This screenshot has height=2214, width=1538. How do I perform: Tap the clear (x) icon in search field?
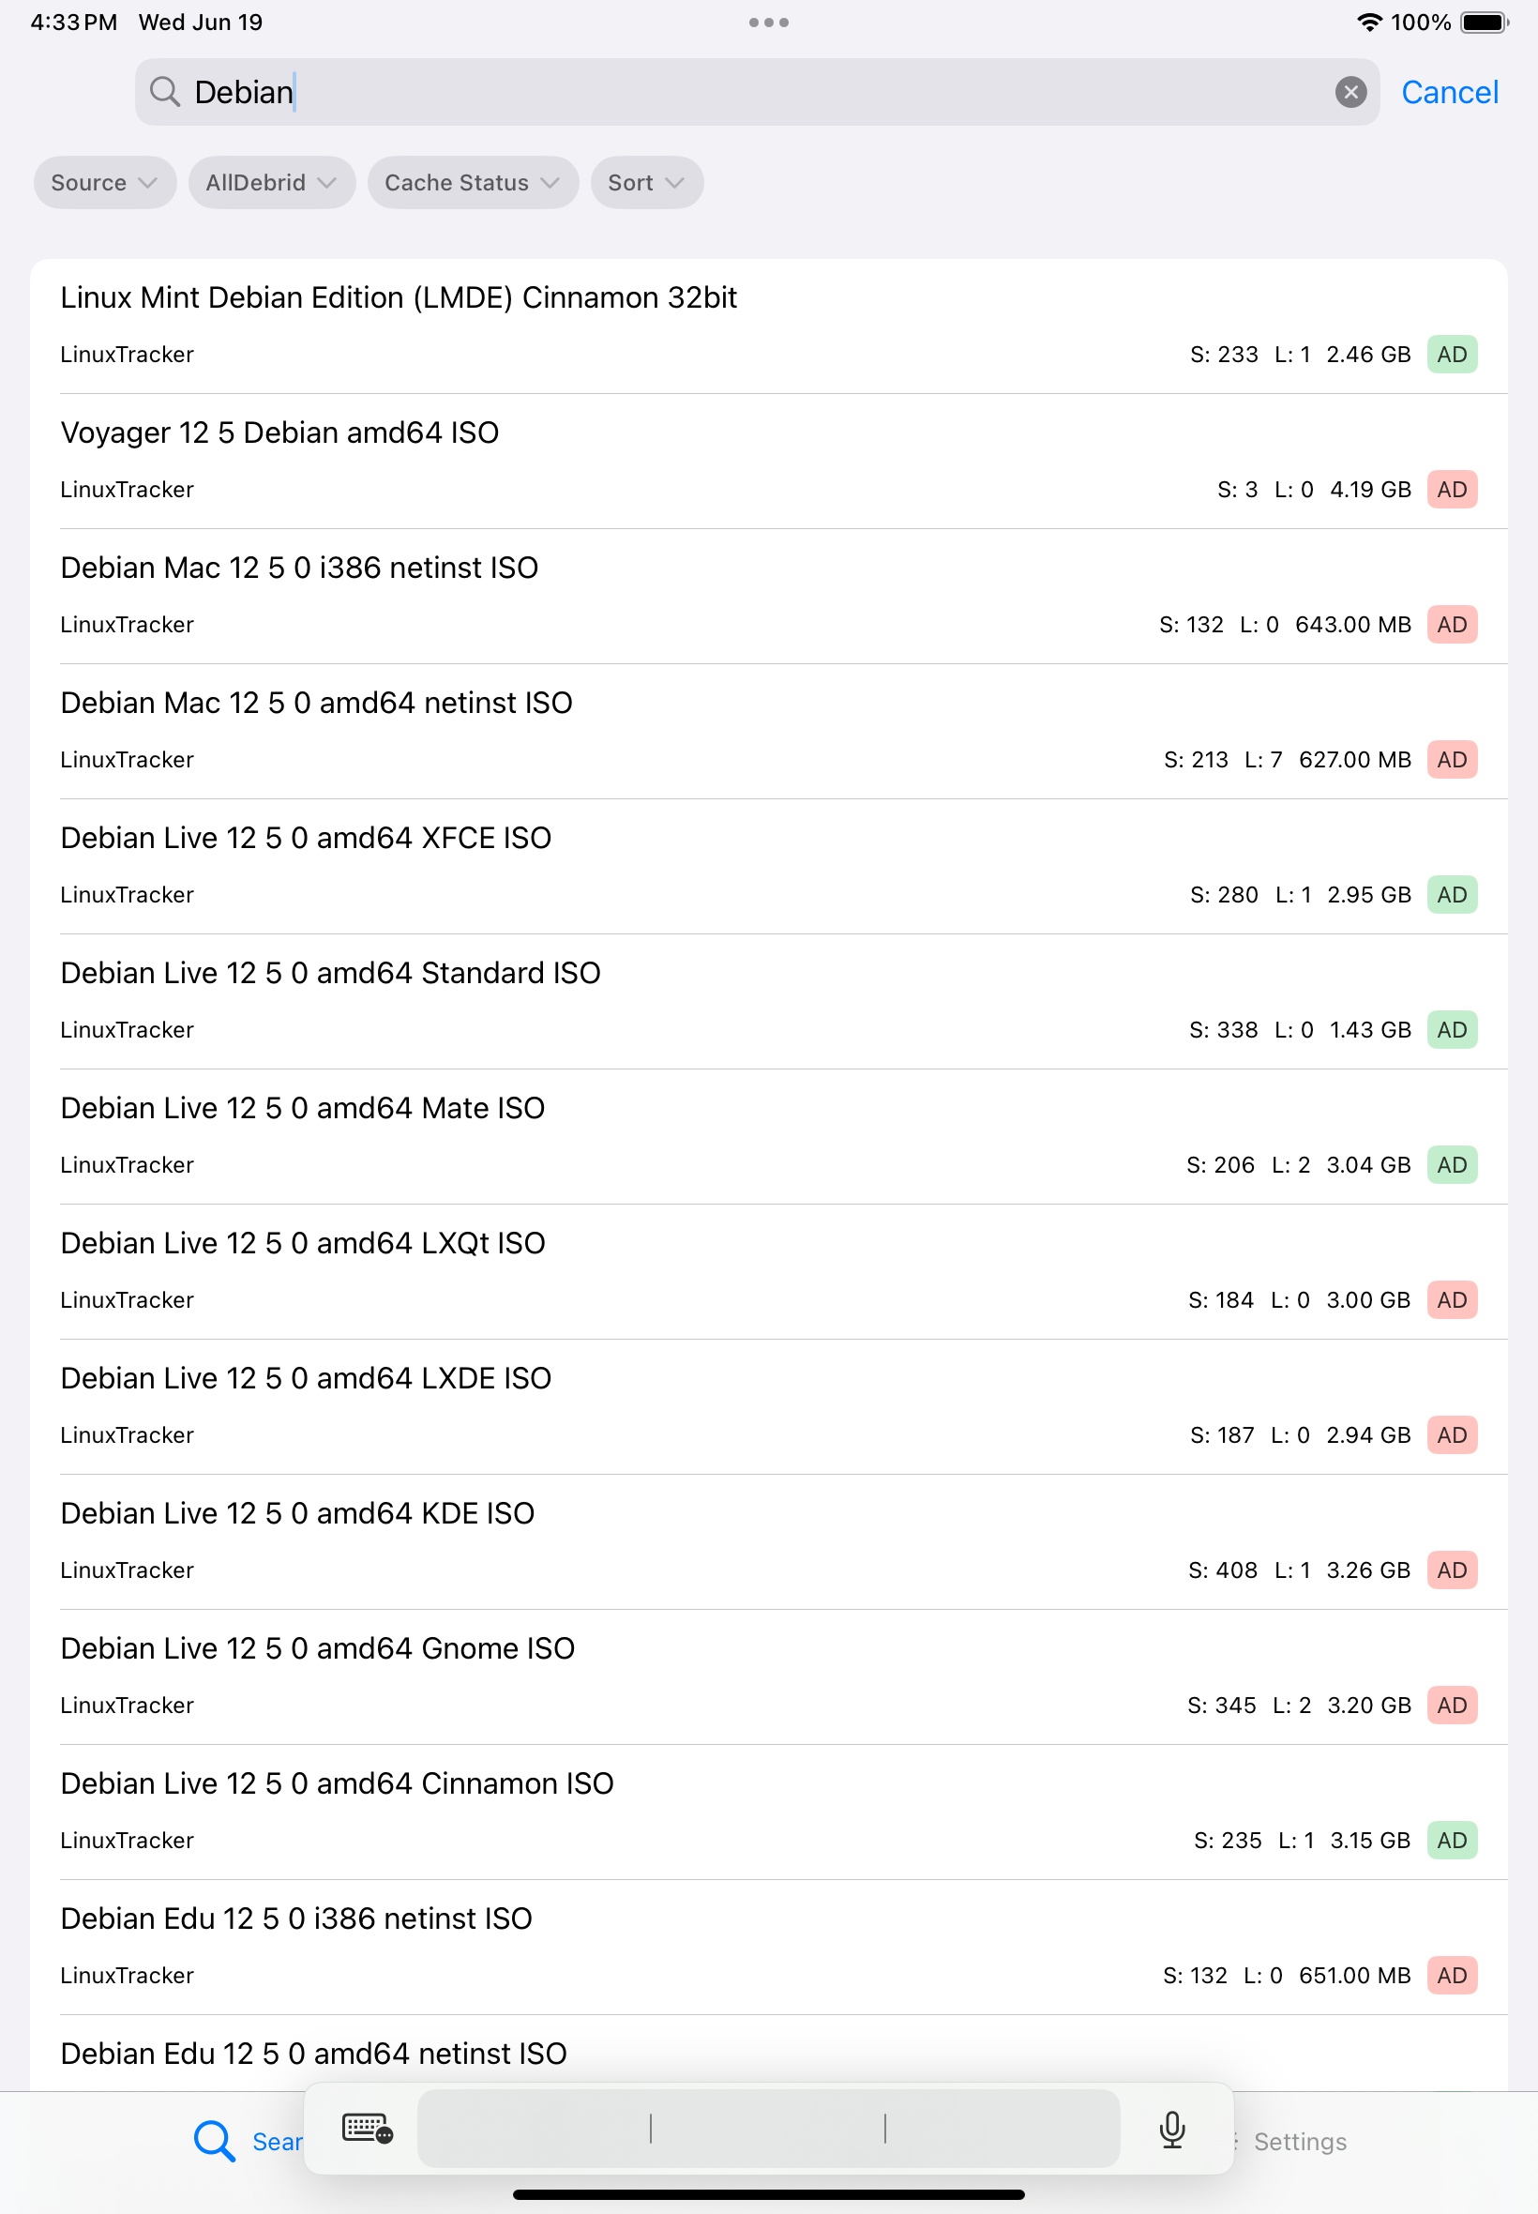[1351, 93]
